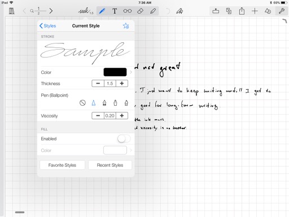Select the glasses read-only tool

tap(128, 11)
